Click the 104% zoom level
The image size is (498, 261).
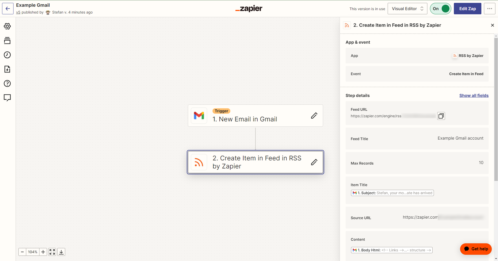tap(33, 252)
